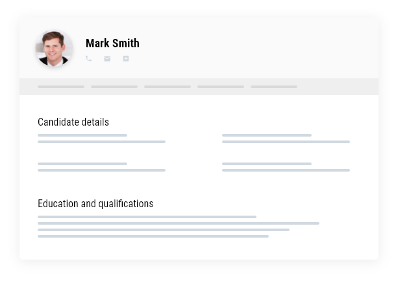
Task: Click the longest text line under Education
Action: [179, 223]
